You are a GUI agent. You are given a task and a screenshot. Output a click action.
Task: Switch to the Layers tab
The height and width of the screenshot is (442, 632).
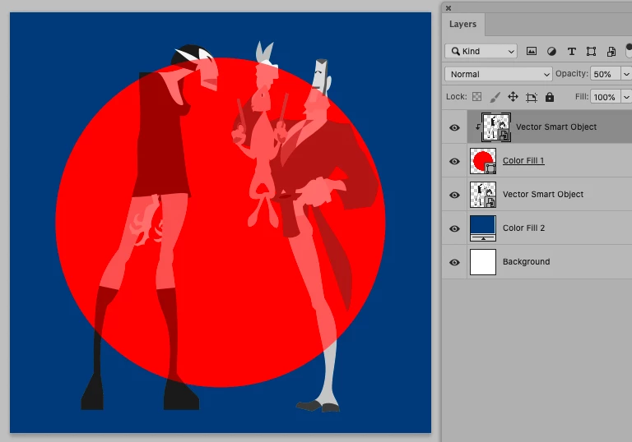462,24
